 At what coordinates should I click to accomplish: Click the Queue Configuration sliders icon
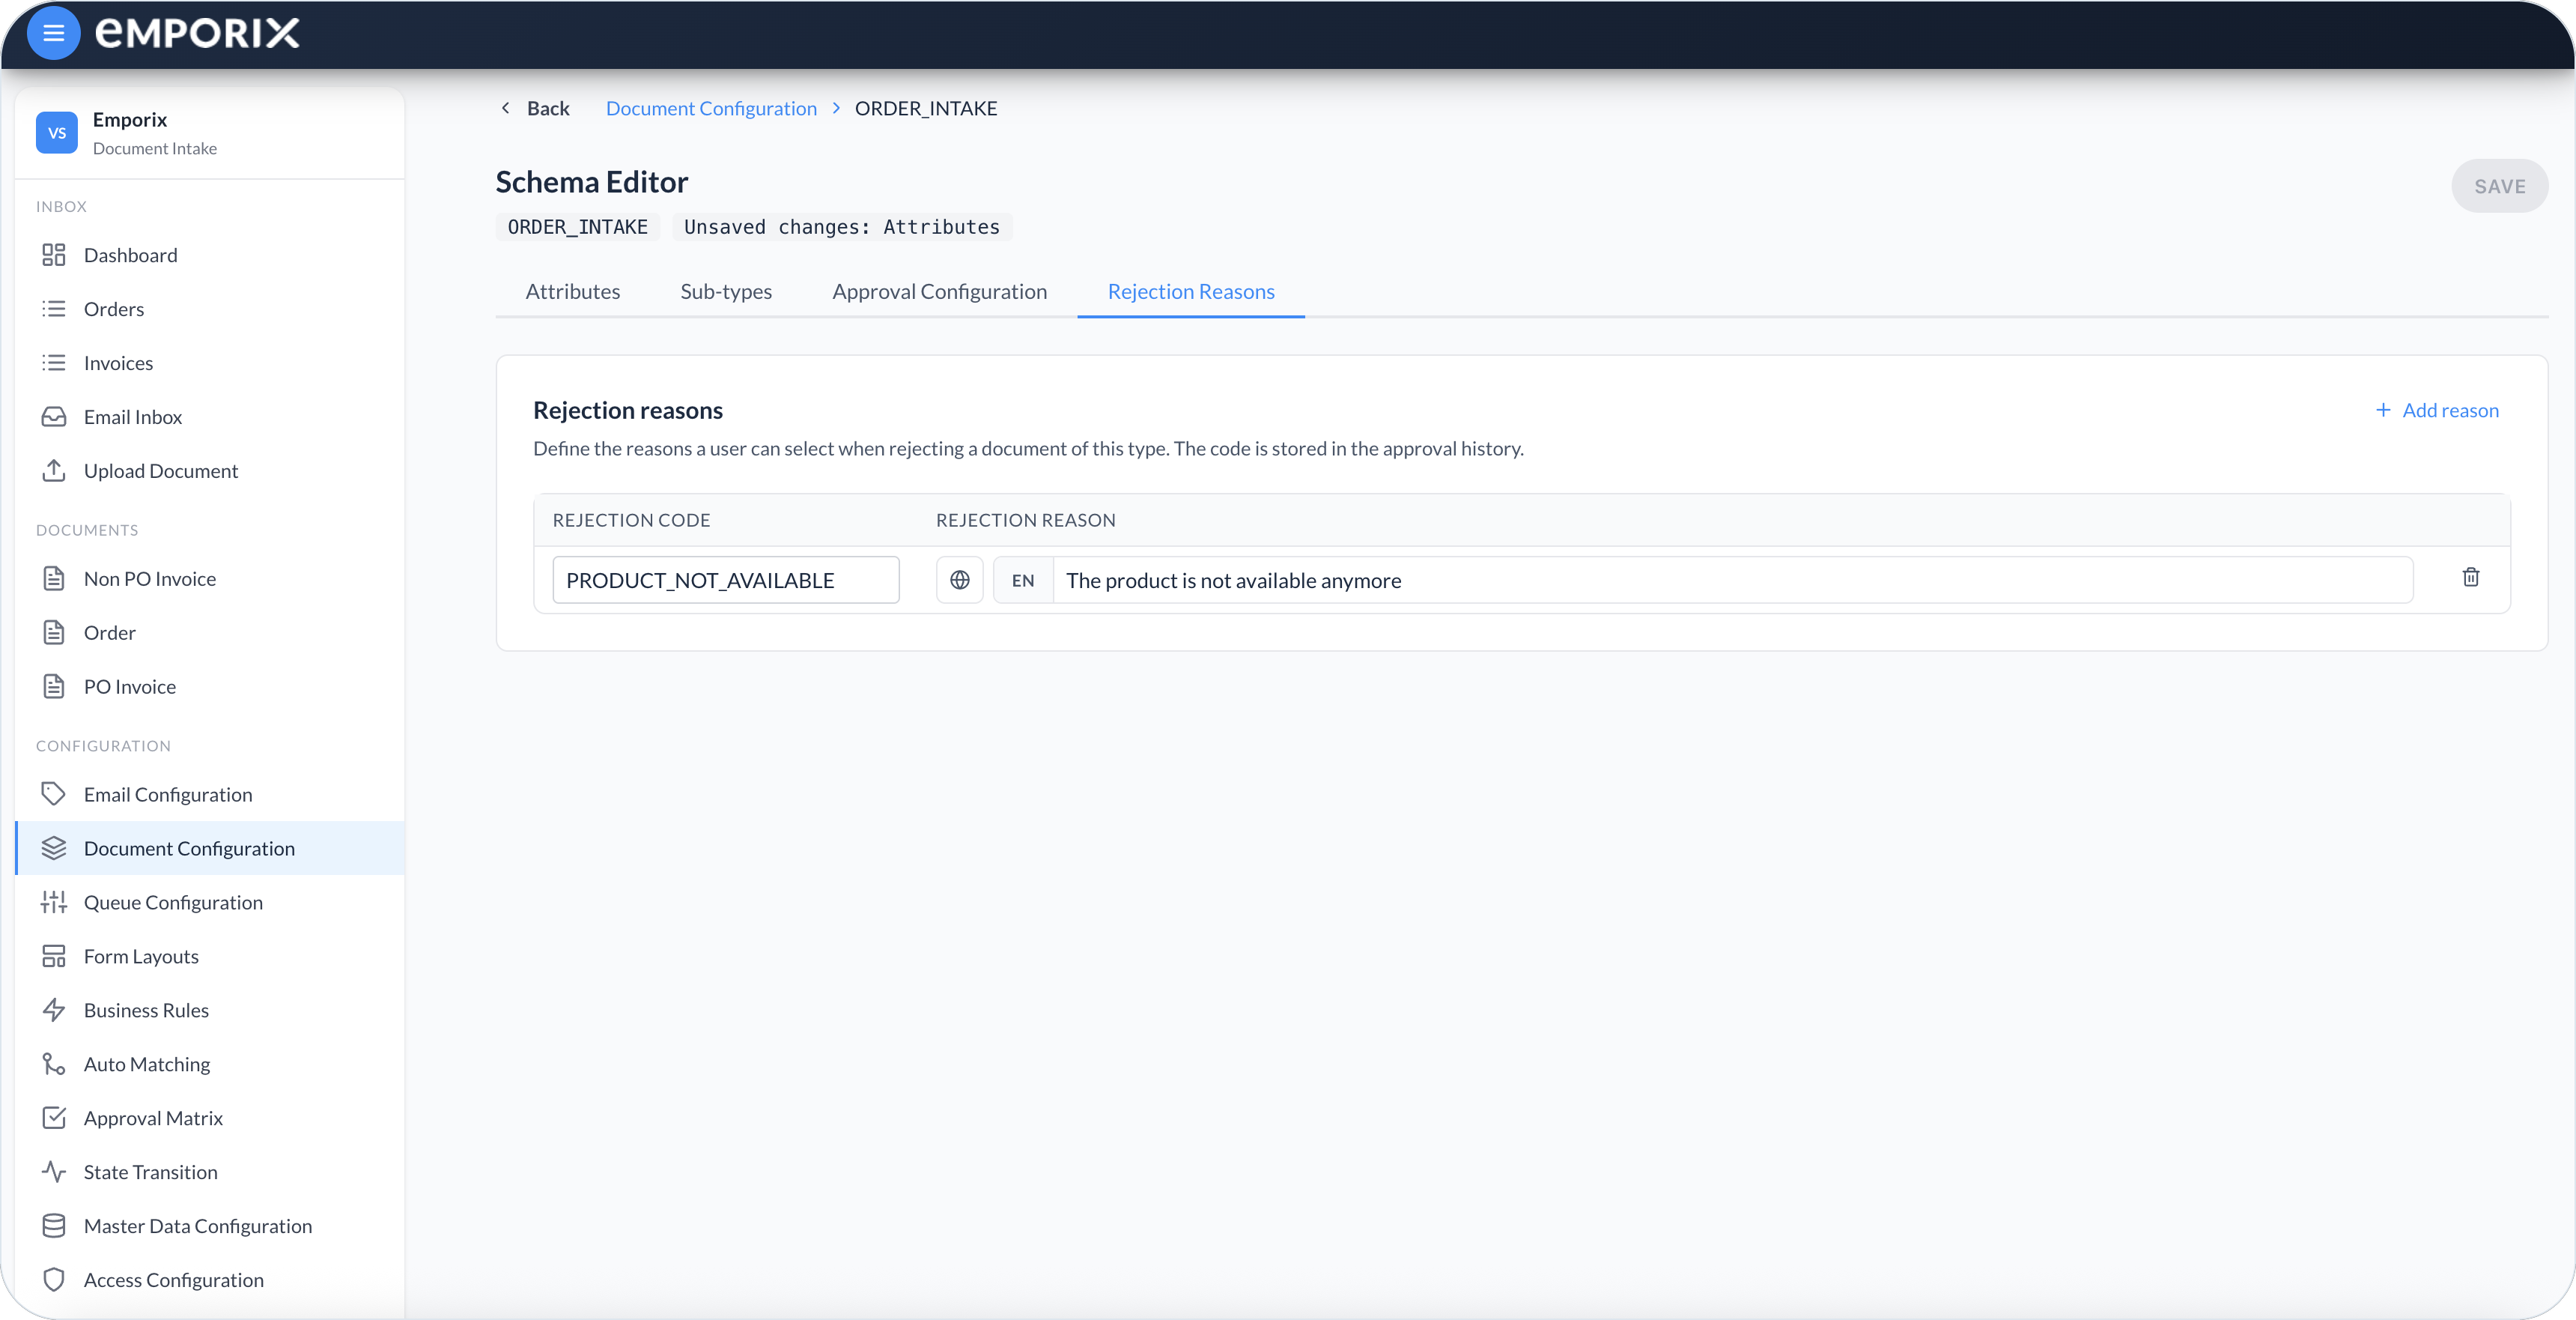(x=54, y=903)
